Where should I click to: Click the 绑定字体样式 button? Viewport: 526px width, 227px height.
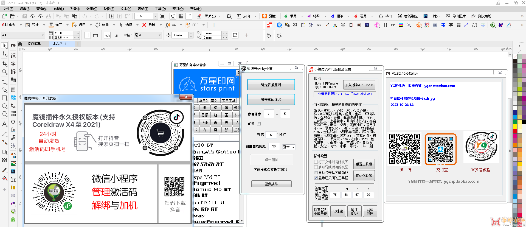coord(271,100)
